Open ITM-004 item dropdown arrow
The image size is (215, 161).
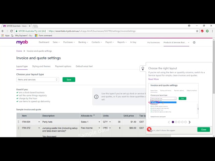(39, 122)
